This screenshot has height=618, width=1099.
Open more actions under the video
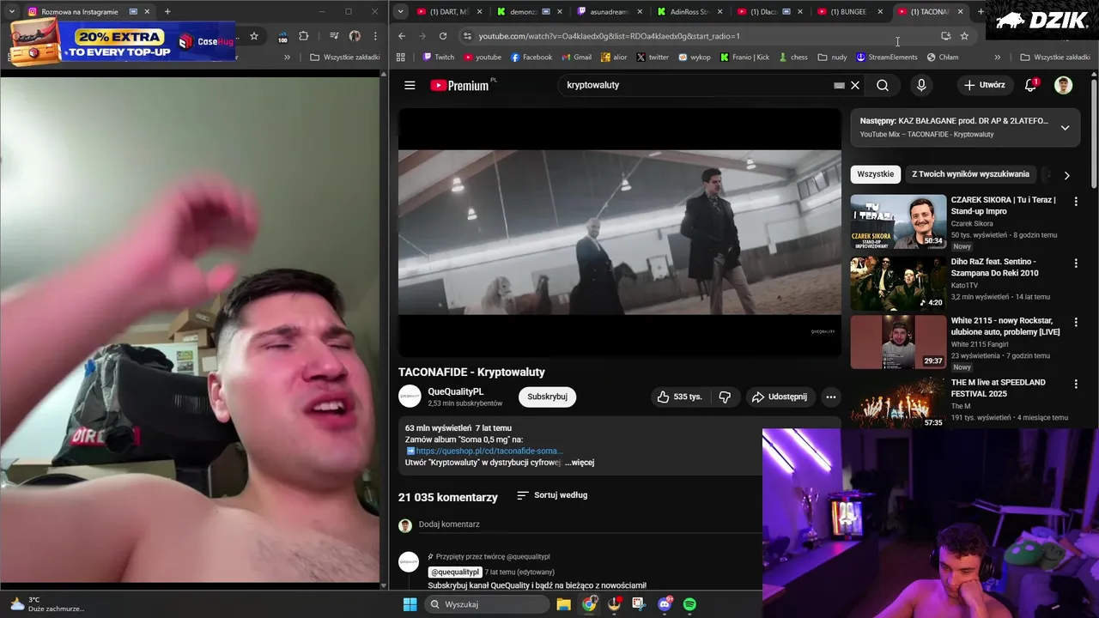pyautogui.click(x=830, y=397)
